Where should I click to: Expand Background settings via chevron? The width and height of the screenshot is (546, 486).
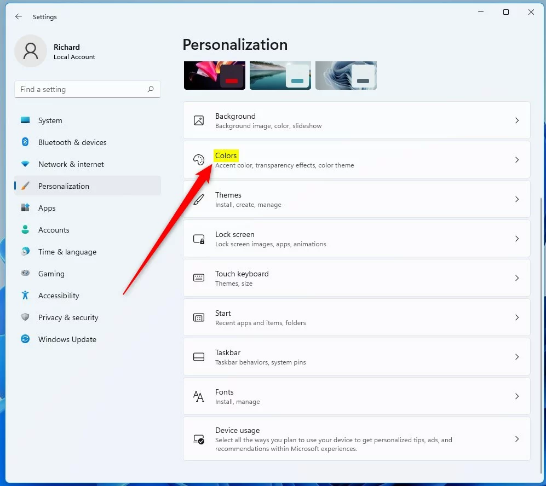517,120
